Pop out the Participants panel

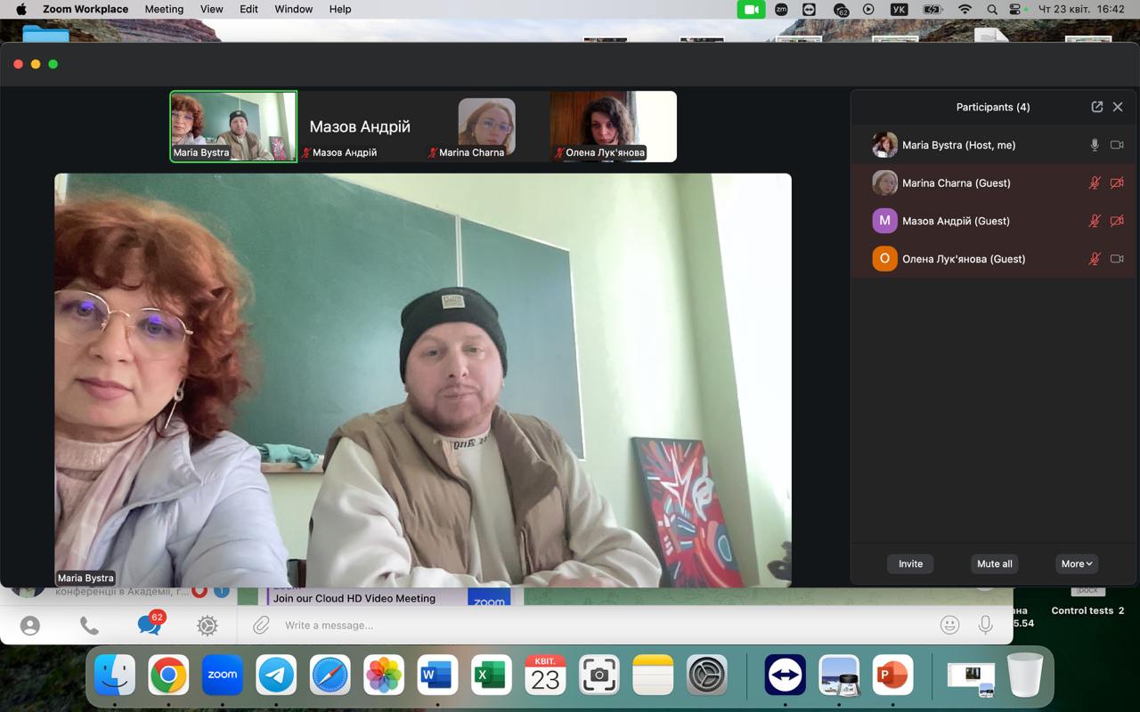1096,107
